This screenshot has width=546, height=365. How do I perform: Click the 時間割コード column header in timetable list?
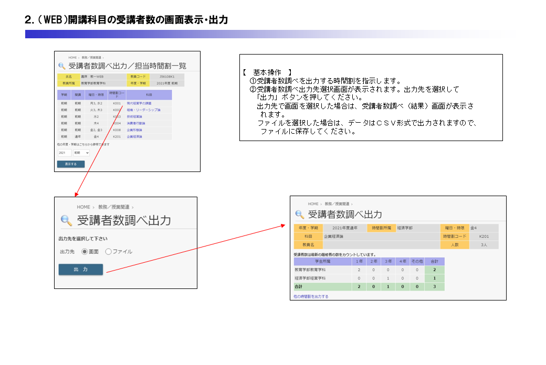point(117,94)
